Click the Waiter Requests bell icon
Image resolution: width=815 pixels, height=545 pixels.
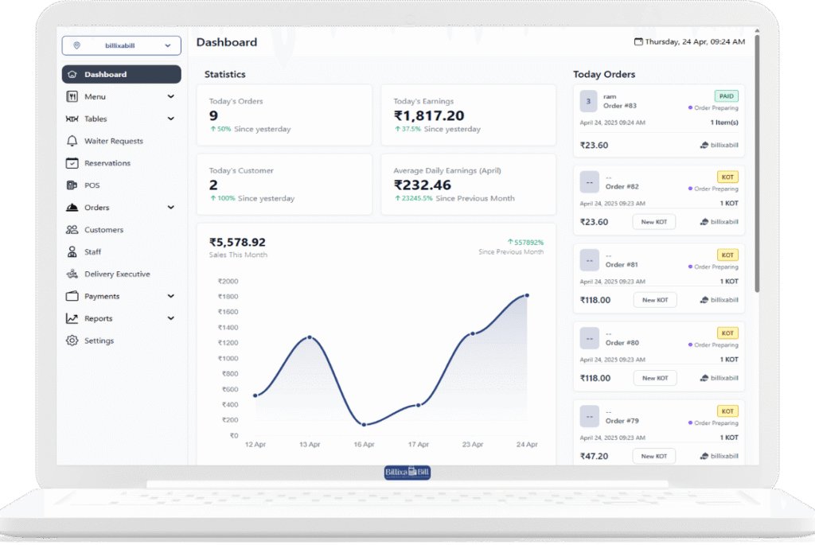(x=72, y=141)
